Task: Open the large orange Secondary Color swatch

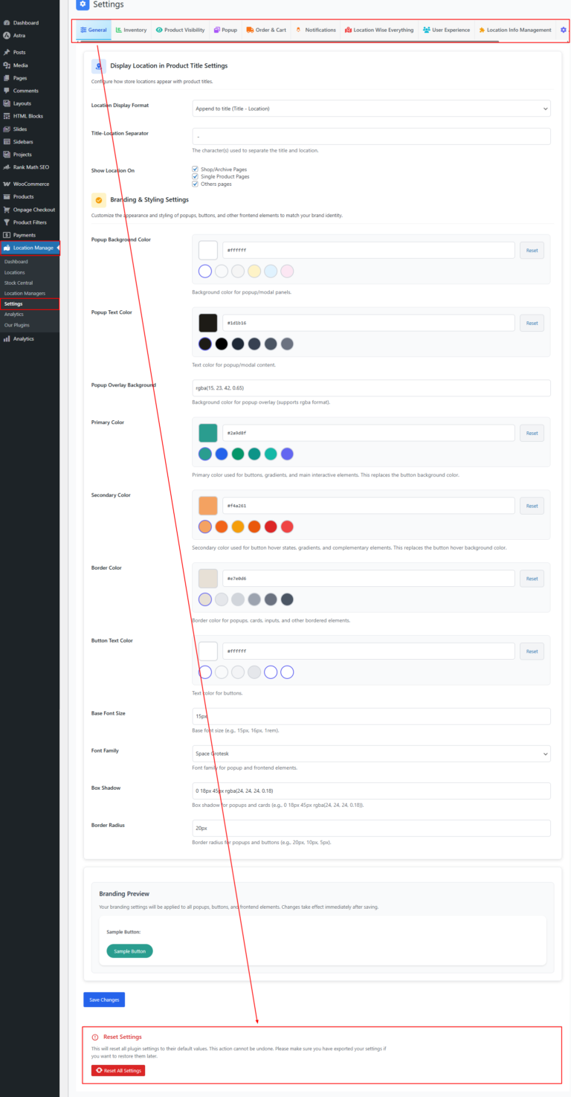Action: 208,506
